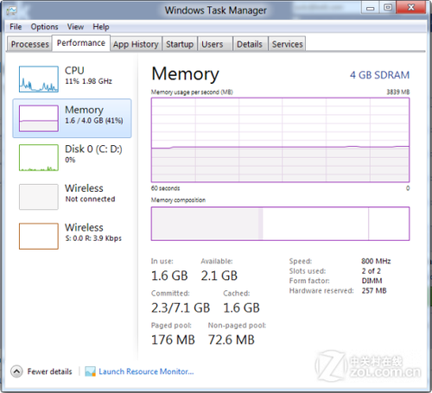Click the Task Manager title bar icon
Image resolution: width=432 pixels, height=393 pixels.
tap(12, 10)
